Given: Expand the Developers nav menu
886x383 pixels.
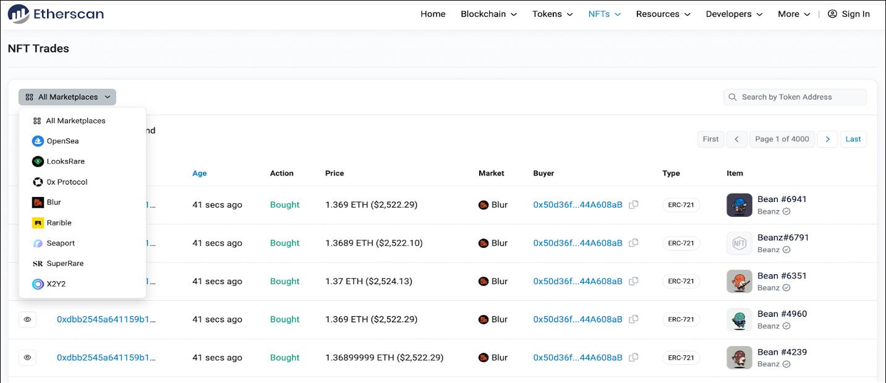Looking at the screenshot, I should point(734,14).
